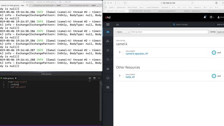Select the hello.groovy editor tab
This screenshot has height=126, width=224.
coord(8,78)
